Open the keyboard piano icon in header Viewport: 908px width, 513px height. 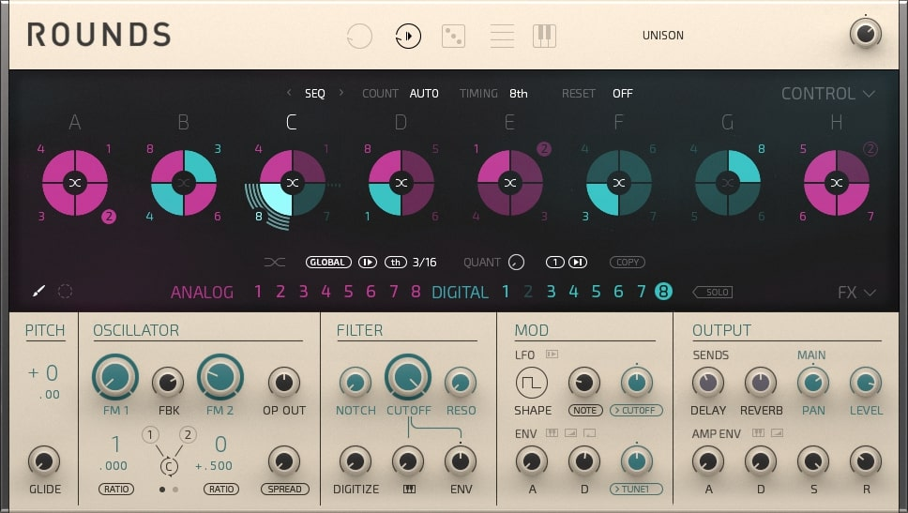click(544, 36)
